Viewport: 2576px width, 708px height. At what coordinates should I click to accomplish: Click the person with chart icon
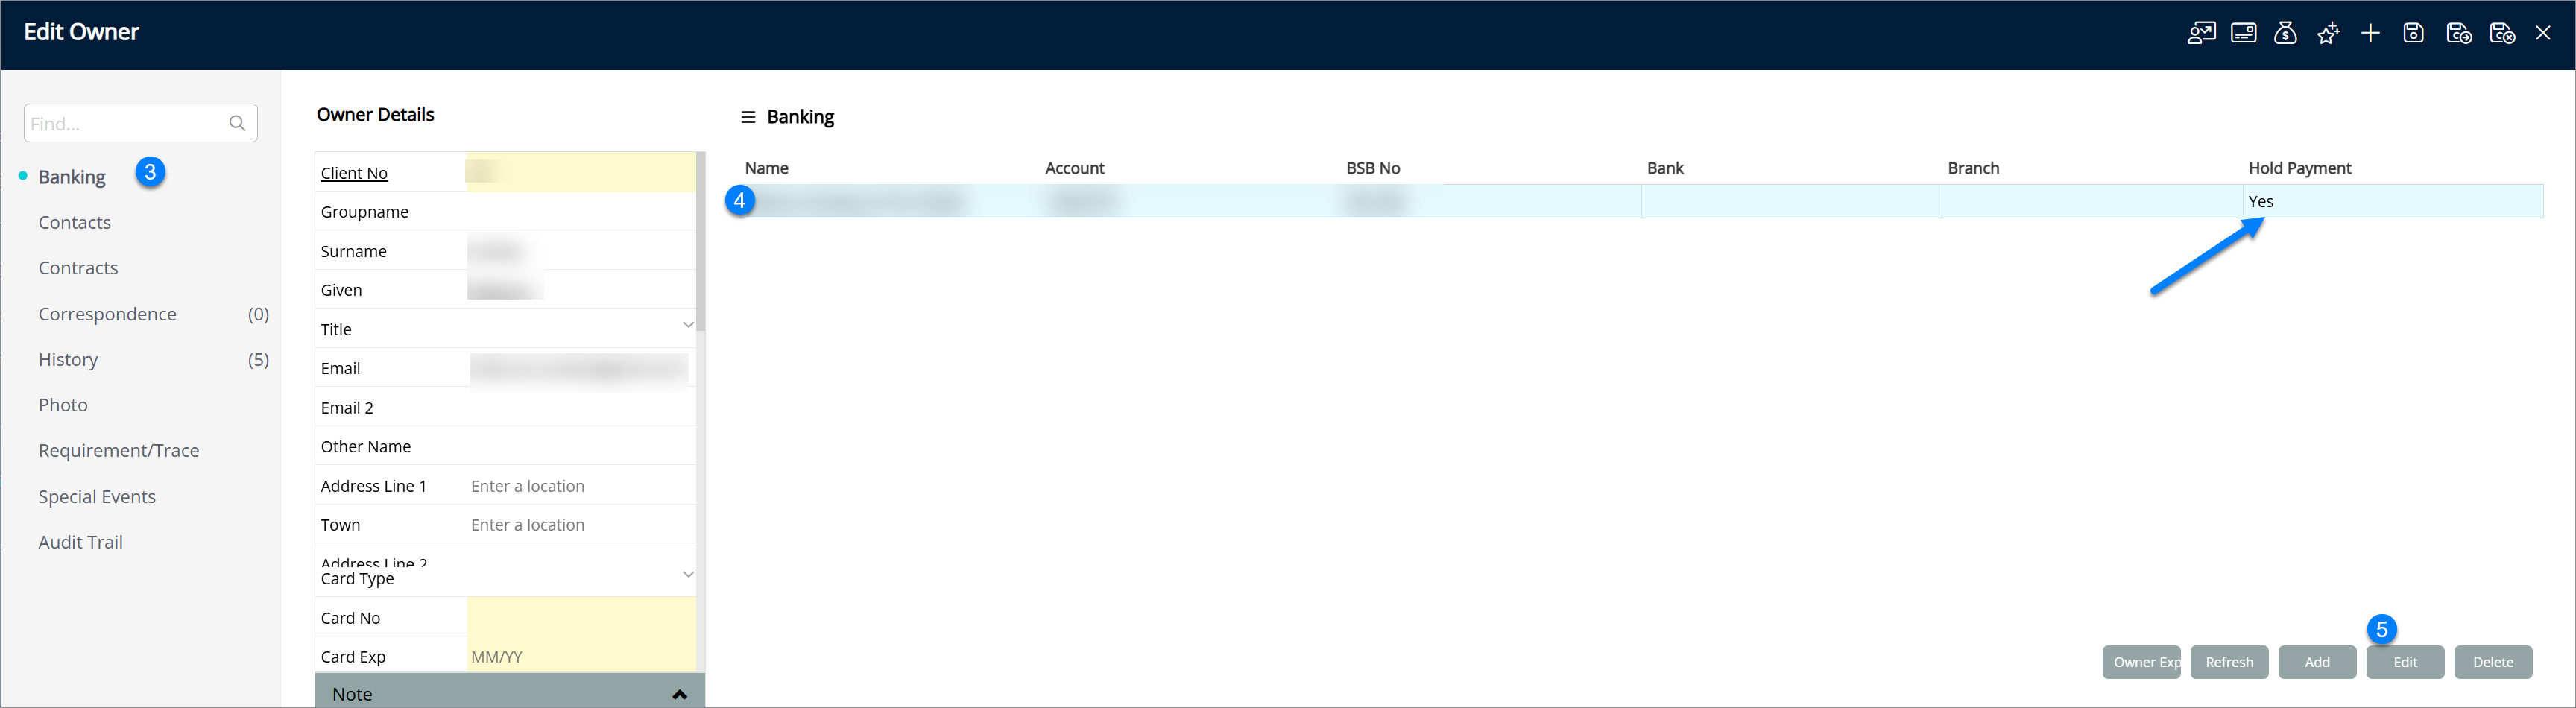coord(2201,33)
